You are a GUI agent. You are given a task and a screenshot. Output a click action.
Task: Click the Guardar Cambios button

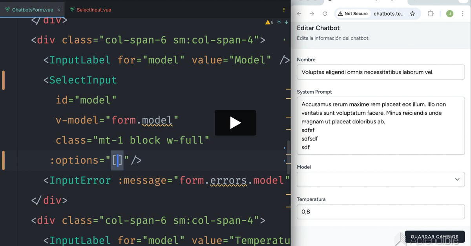pyautogui.click(x=434, y=237)
